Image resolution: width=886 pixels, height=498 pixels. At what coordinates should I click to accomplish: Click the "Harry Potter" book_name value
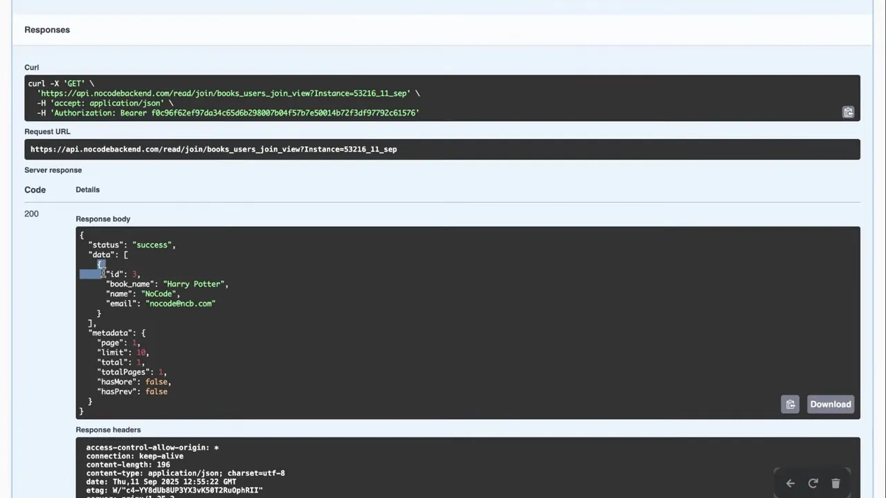point(195,284)
